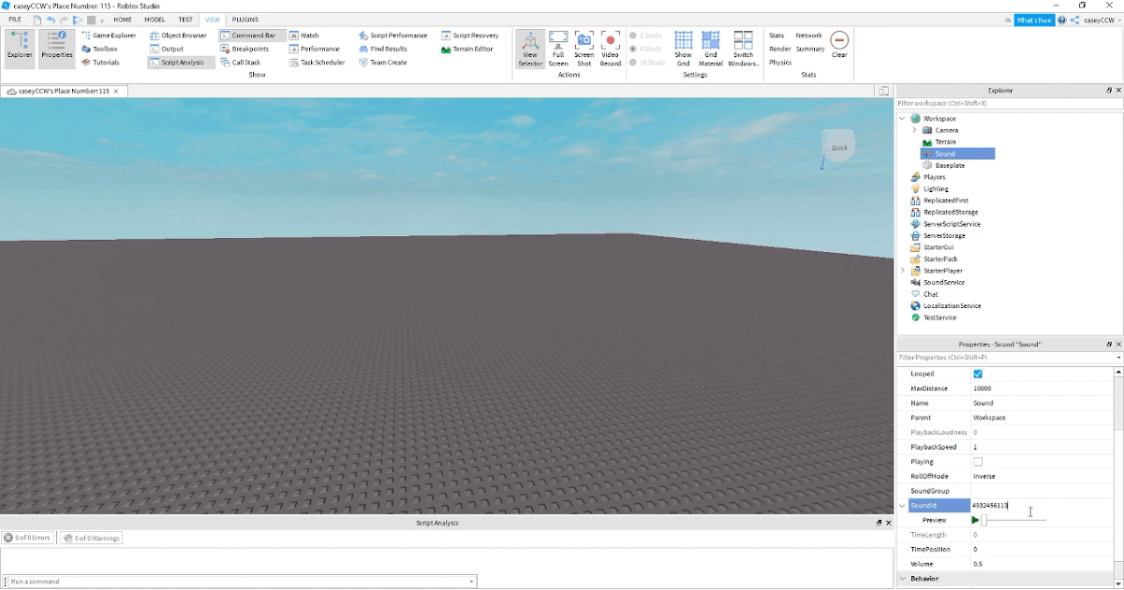The width and height of the screenshot is (1124, 590).
Task: Open Performance window
Action: pos(315,49)
